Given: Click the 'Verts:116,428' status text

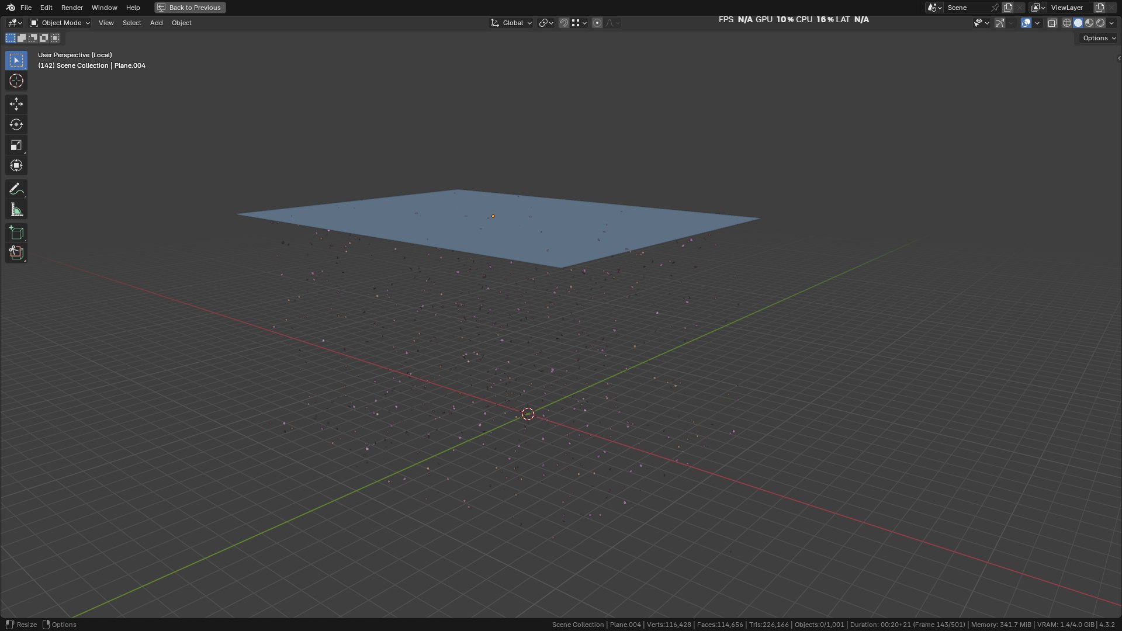Looking at the screenshot, I should pos(669,625).
